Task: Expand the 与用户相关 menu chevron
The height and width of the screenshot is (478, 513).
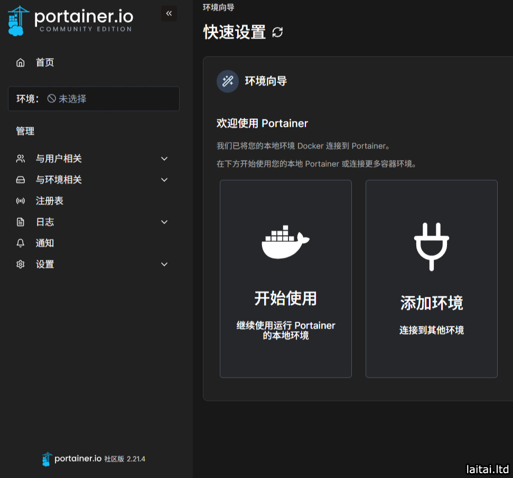Action: coord(164,159)
